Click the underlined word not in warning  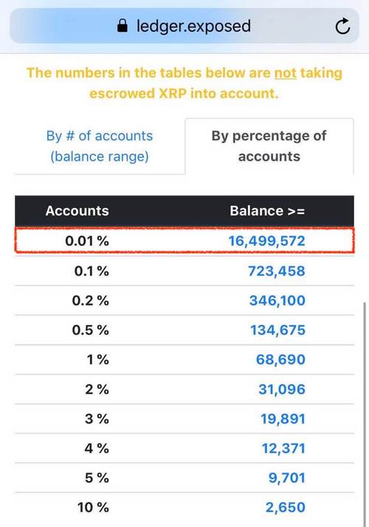pos(286,73)
